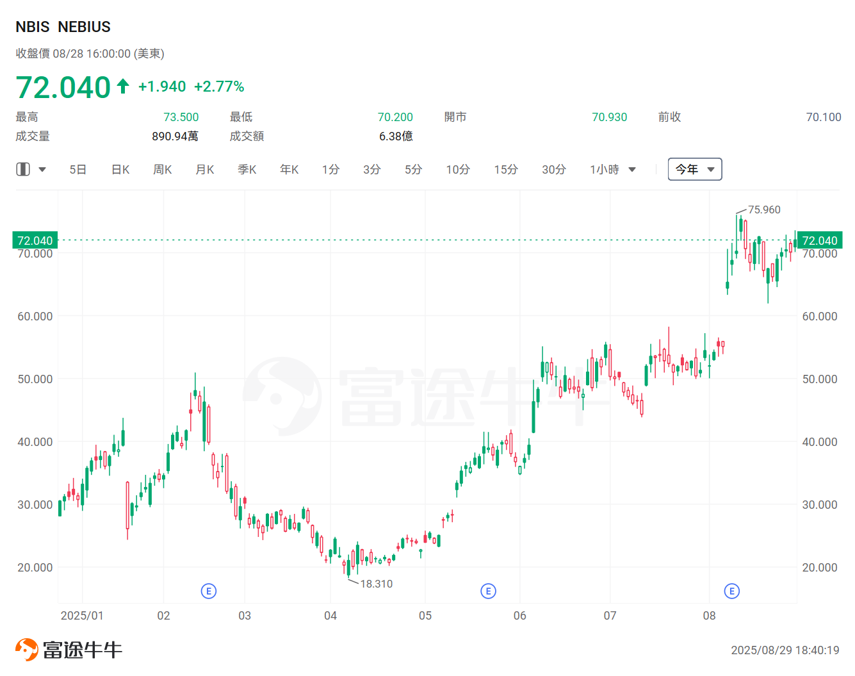
Task: Click the February earnings E marker
Action: tap(209, 591)
